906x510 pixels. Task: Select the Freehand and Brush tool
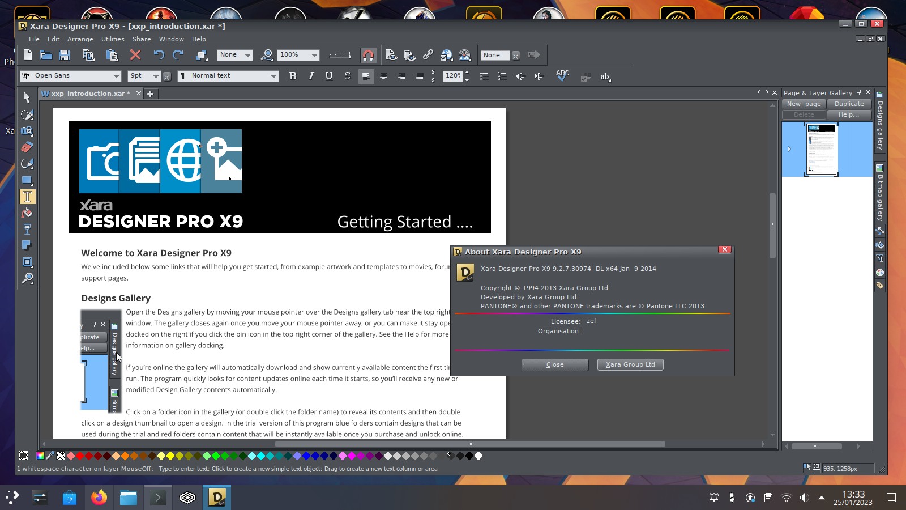(27, 114)
